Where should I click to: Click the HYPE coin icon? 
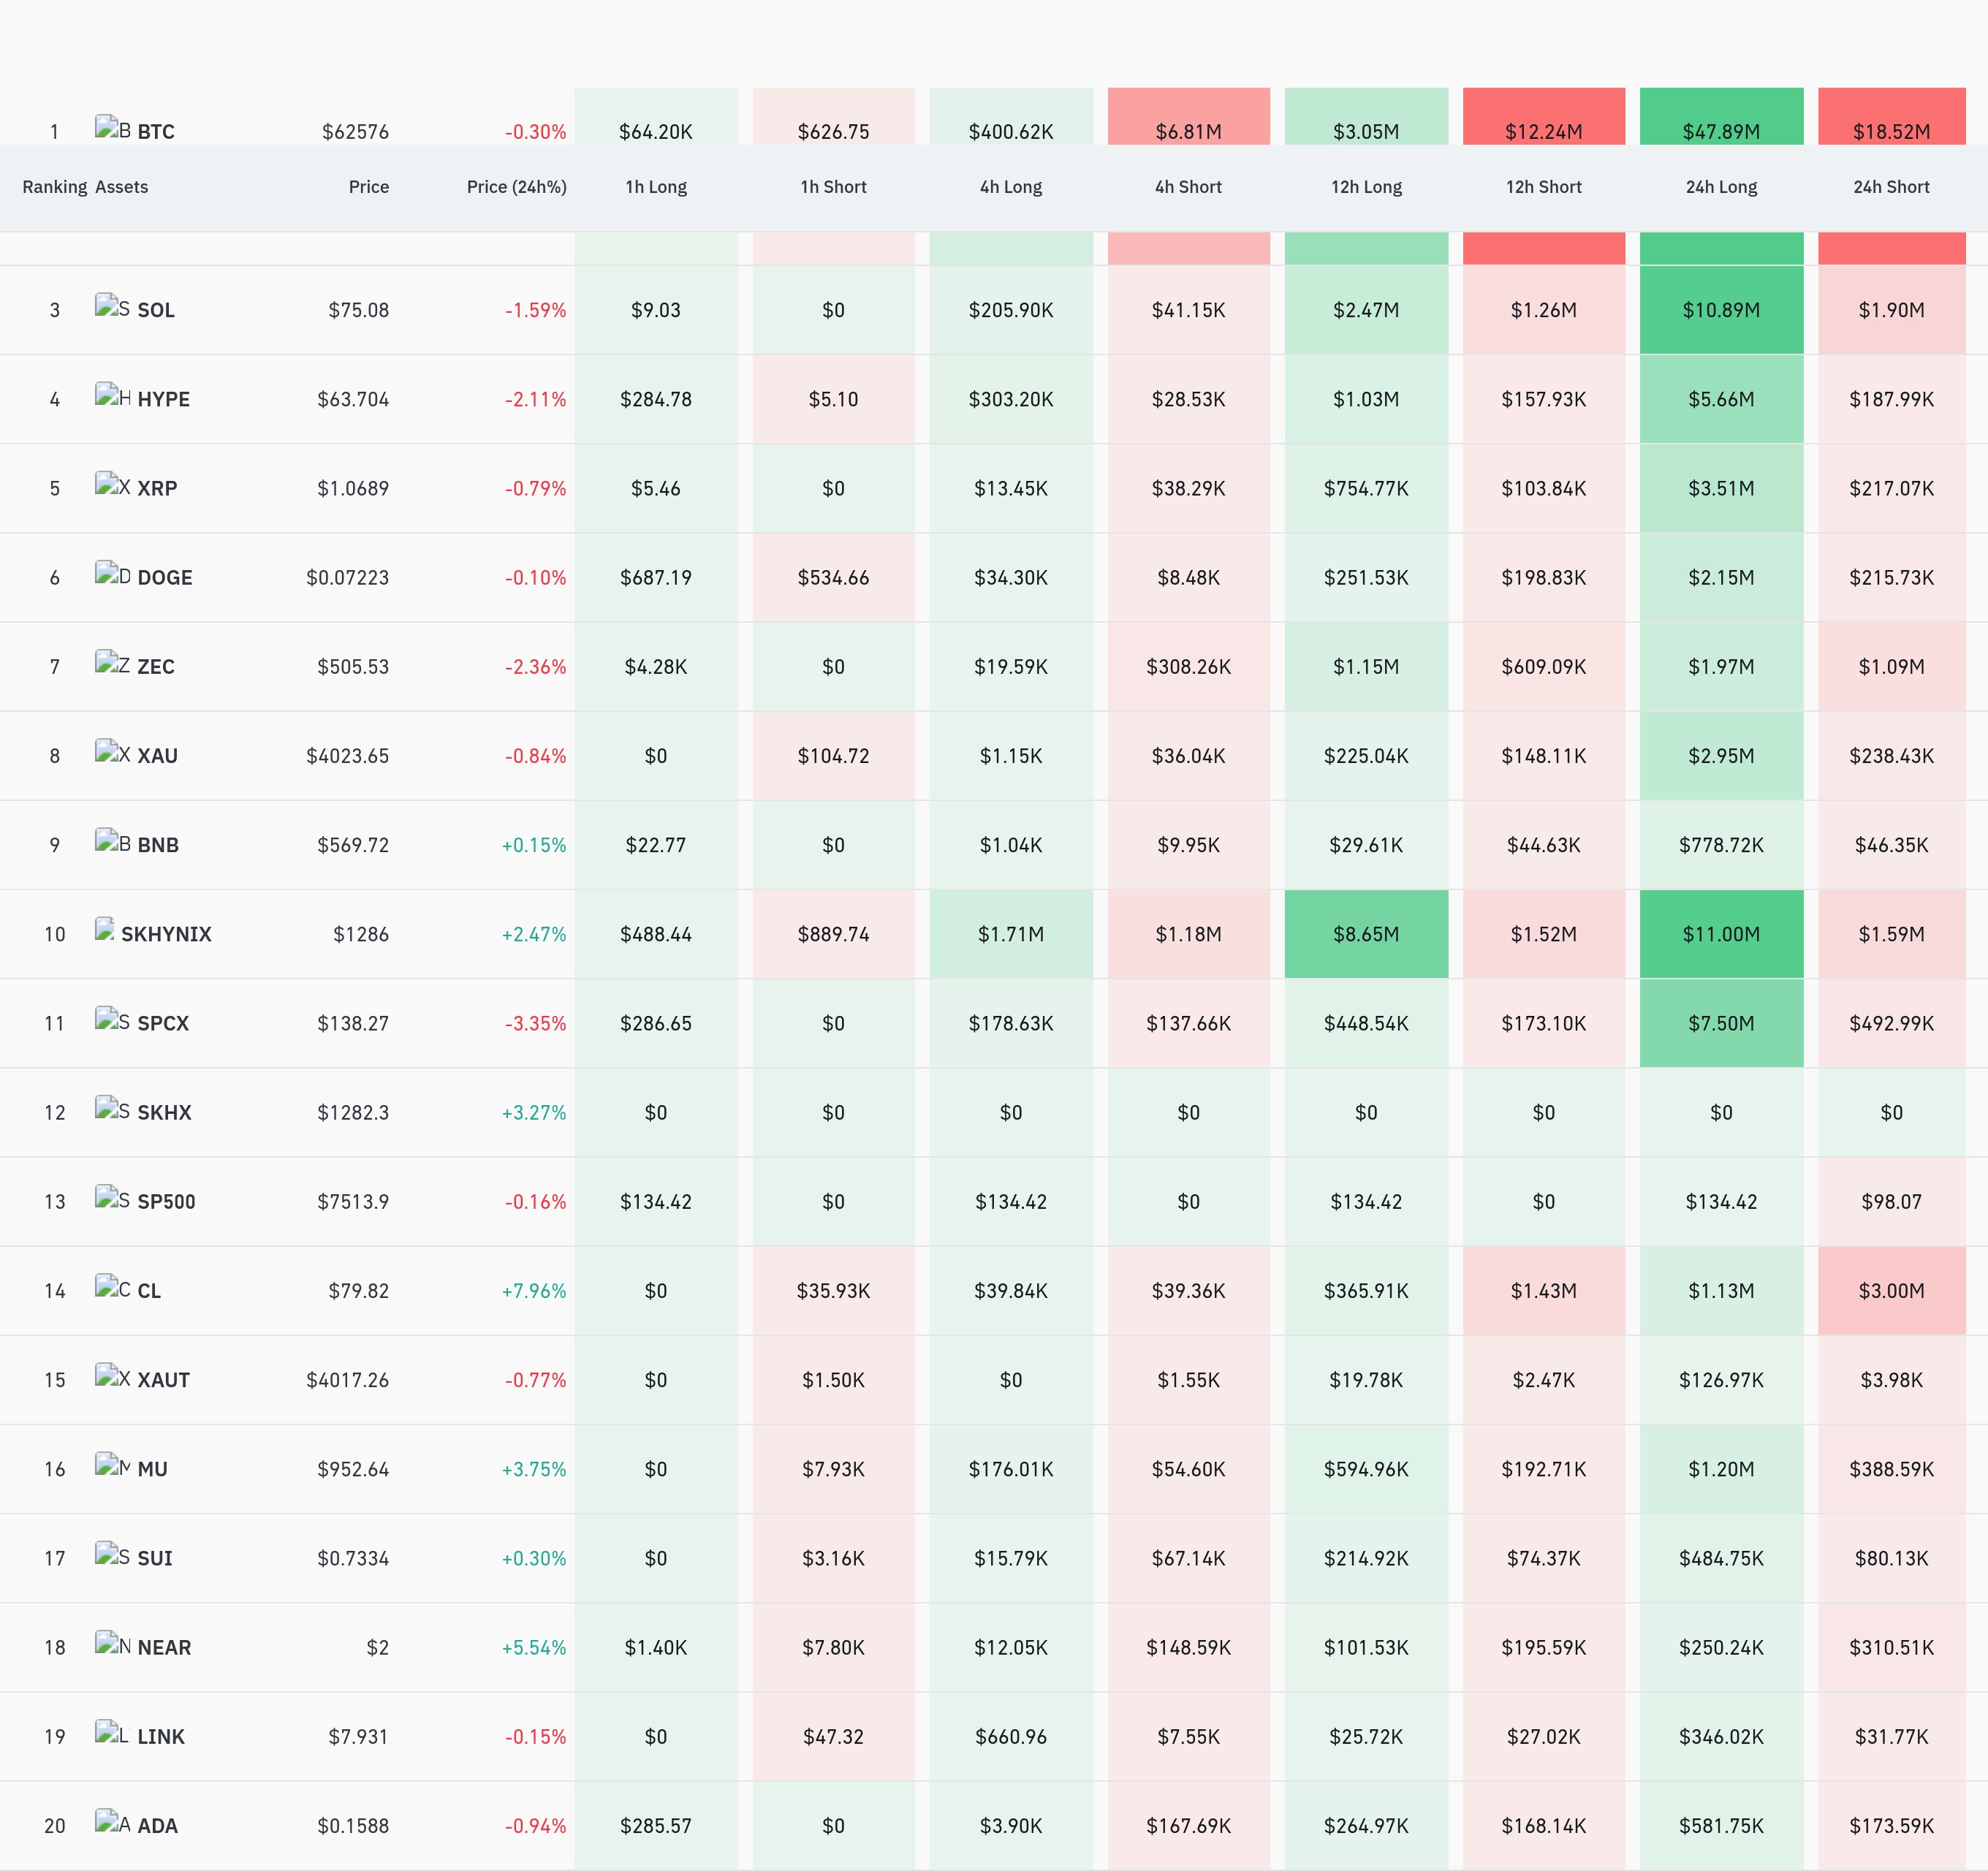coord(113,395)
